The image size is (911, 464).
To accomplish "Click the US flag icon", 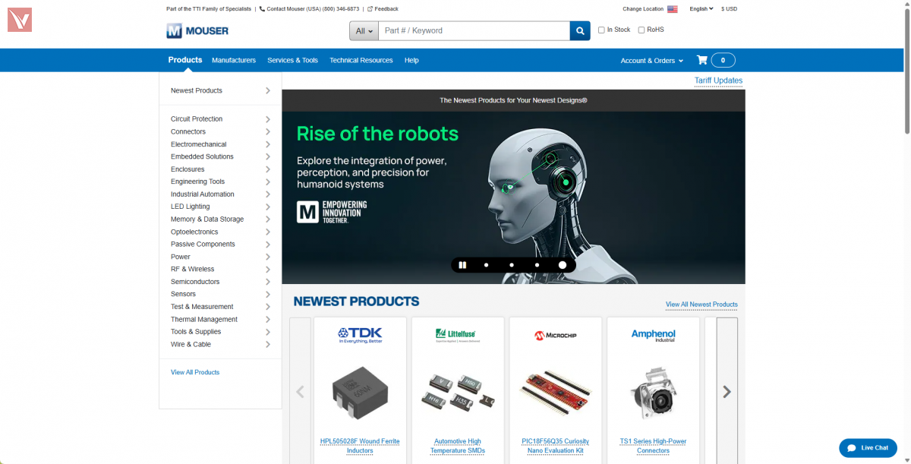I will pyautogui.click(x=673, y=9).
